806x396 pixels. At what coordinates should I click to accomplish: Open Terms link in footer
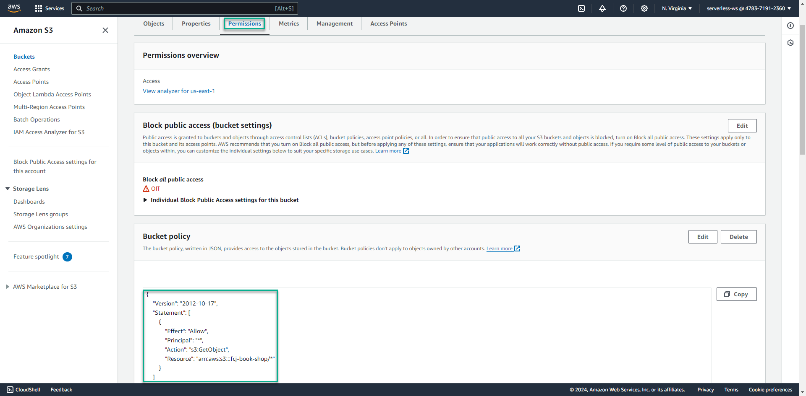coord(731,390)
